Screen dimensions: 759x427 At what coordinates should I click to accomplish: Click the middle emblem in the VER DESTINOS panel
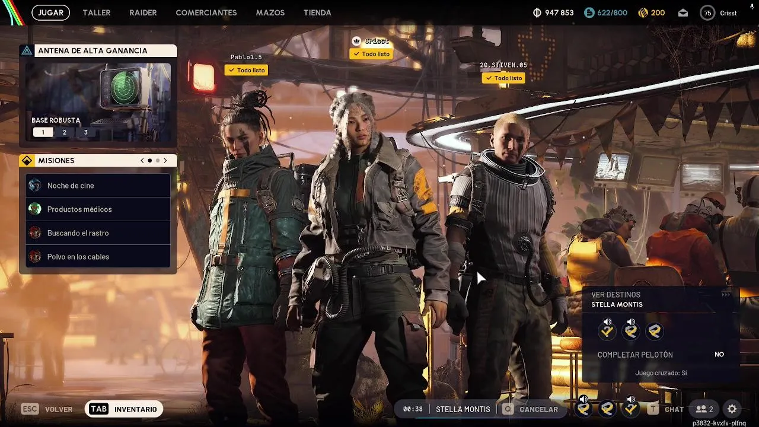coord(631,332)
